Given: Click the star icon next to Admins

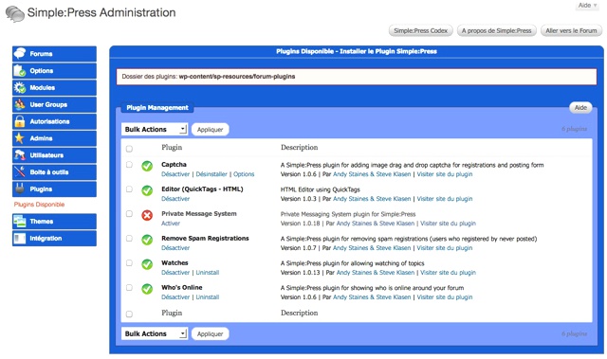Looking at the screenshot, I should click(19, 138).
